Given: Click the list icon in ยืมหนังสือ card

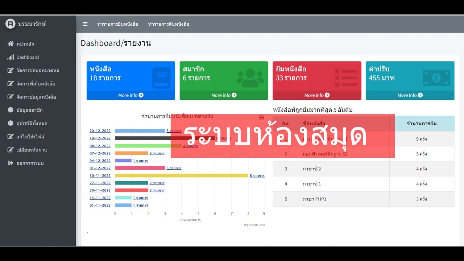Looking at the screenshot, I should pyautogui.click(x=346, y=78).
